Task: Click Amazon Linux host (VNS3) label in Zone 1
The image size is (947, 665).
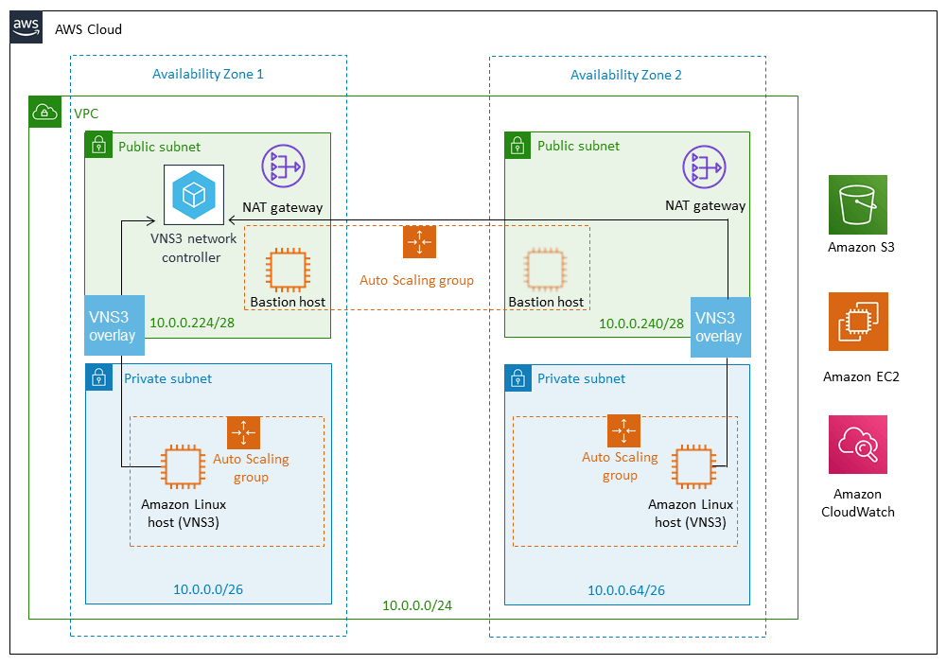Action: 184,514
